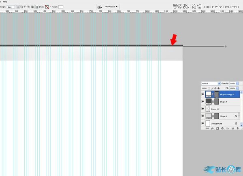
Task: Create new adjustment layer icon
Action: pyautogui.click(x=222, y=128)
